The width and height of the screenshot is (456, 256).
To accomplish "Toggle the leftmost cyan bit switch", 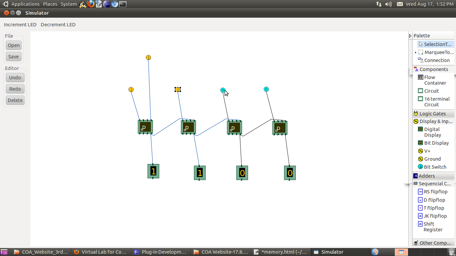I will [223, 90].
